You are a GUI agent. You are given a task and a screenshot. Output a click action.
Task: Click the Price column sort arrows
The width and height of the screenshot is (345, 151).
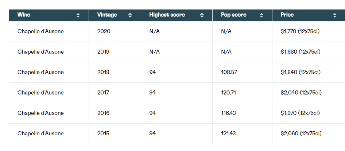[x=335, y=15]
